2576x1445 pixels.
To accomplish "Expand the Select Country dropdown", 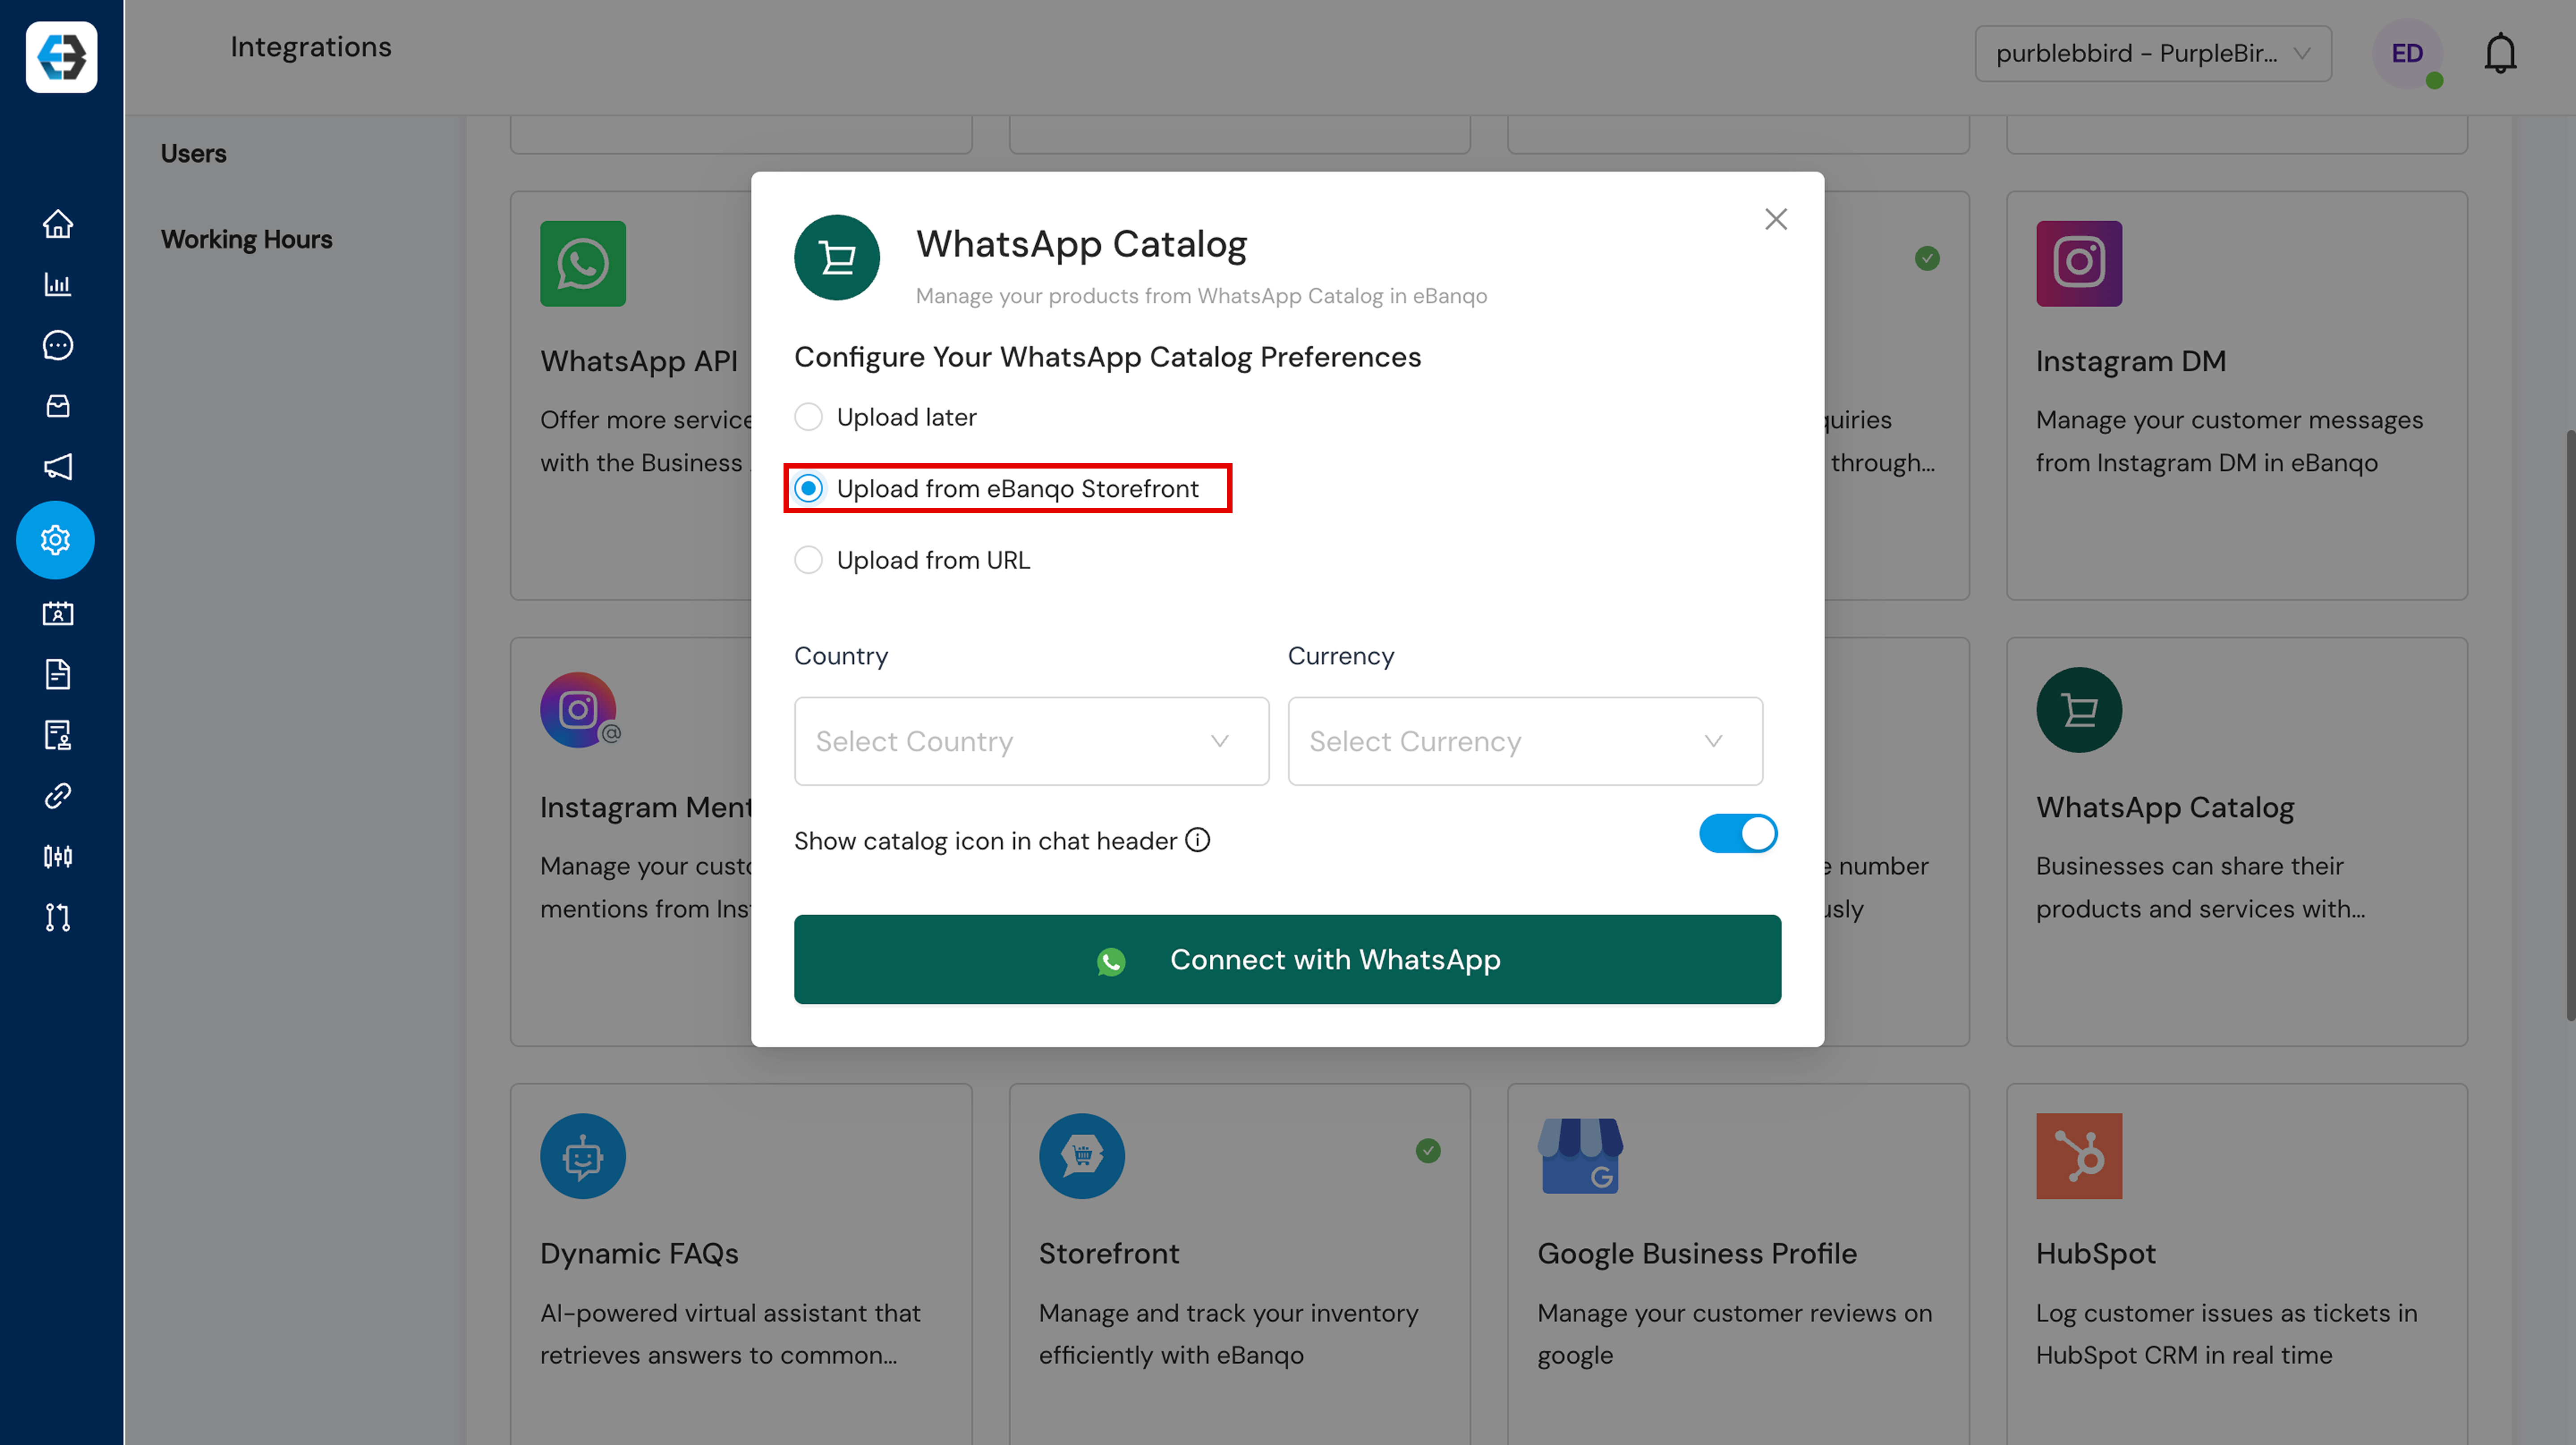I will 1031,741.
